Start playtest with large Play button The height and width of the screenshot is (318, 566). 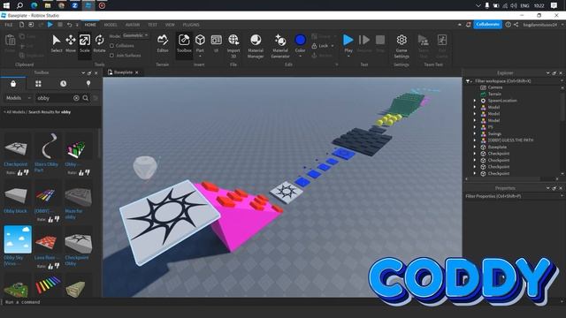click(348, 41)
